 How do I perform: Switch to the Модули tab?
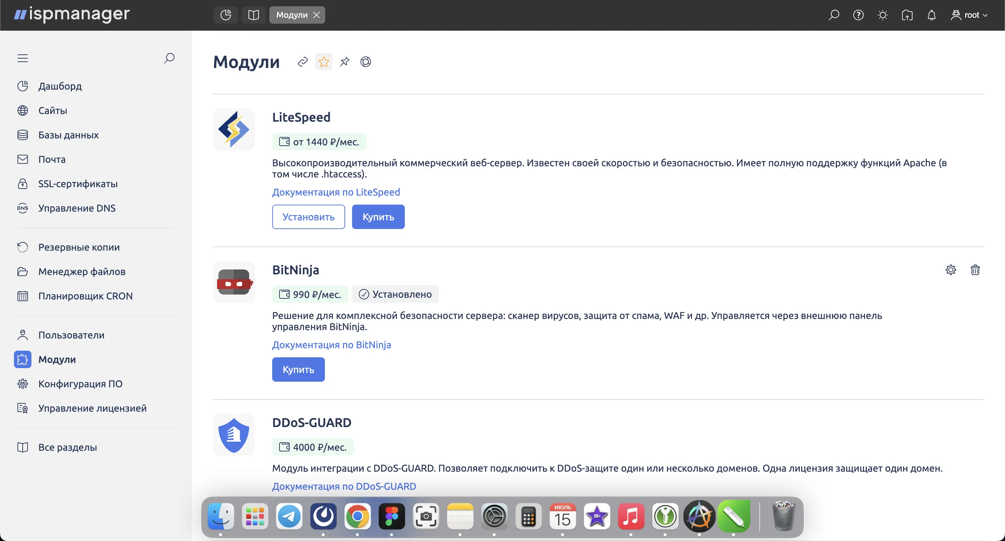coord(292,15)
